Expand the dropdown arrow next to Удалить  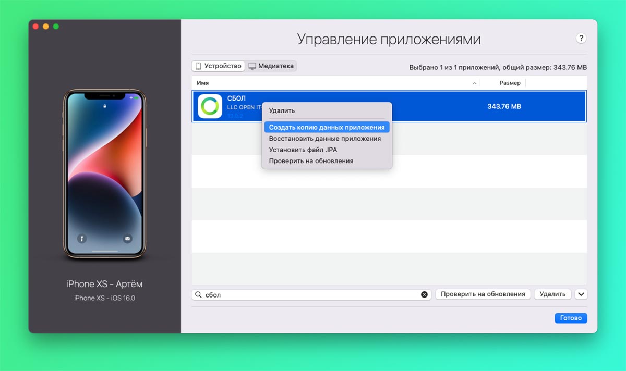[581, 294]
